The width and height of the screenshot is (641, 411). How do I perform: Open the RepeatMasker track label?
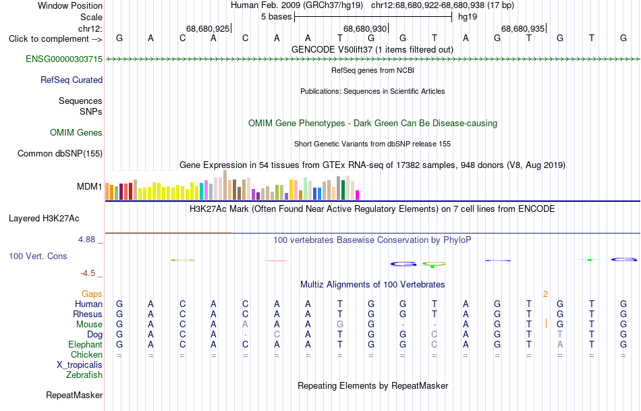tap(74, 395)
